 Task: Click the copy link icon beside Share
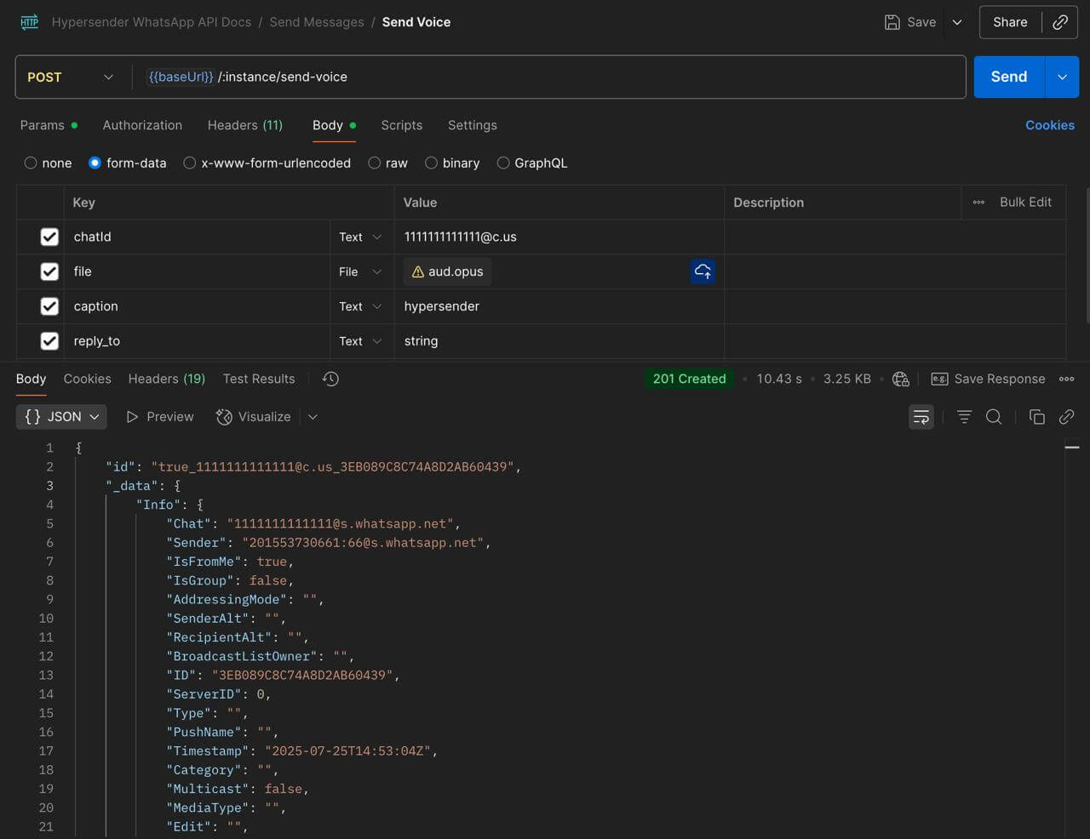click(x=1060, y=22)
